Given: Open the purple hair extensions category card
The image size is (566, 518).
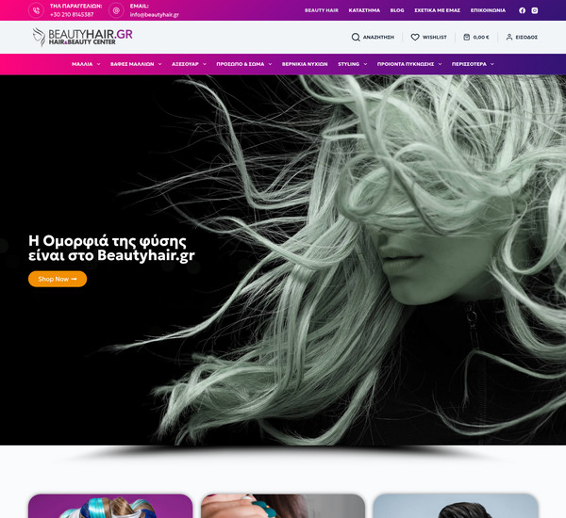Looking at the screenshot, I should (110, 506).
